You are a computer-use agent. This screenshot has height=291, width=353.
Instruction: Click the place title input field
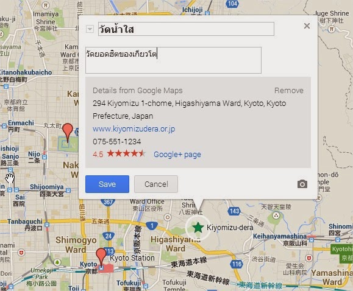pos(186,29)
